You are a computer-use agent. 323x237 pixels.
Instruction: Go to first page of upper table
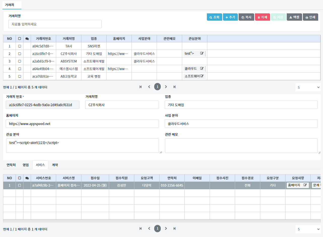[x=140, y=87]
